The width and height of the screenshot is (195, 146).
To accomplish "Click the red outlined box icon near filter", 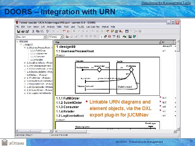I will click(110, 36).
